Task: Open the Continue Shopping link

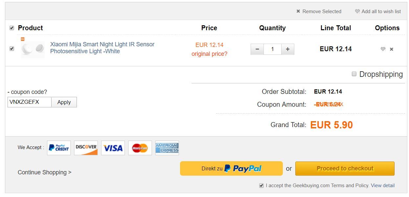Action: coord(45,172)
